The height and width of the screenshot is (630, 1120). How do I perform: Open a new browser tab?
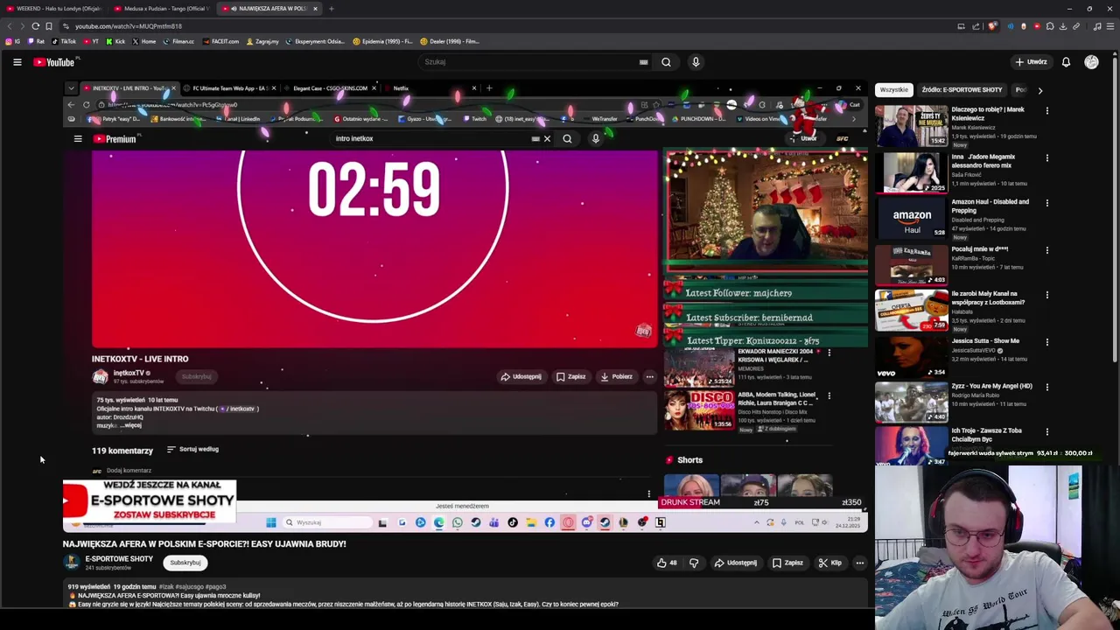coord(331,9)
